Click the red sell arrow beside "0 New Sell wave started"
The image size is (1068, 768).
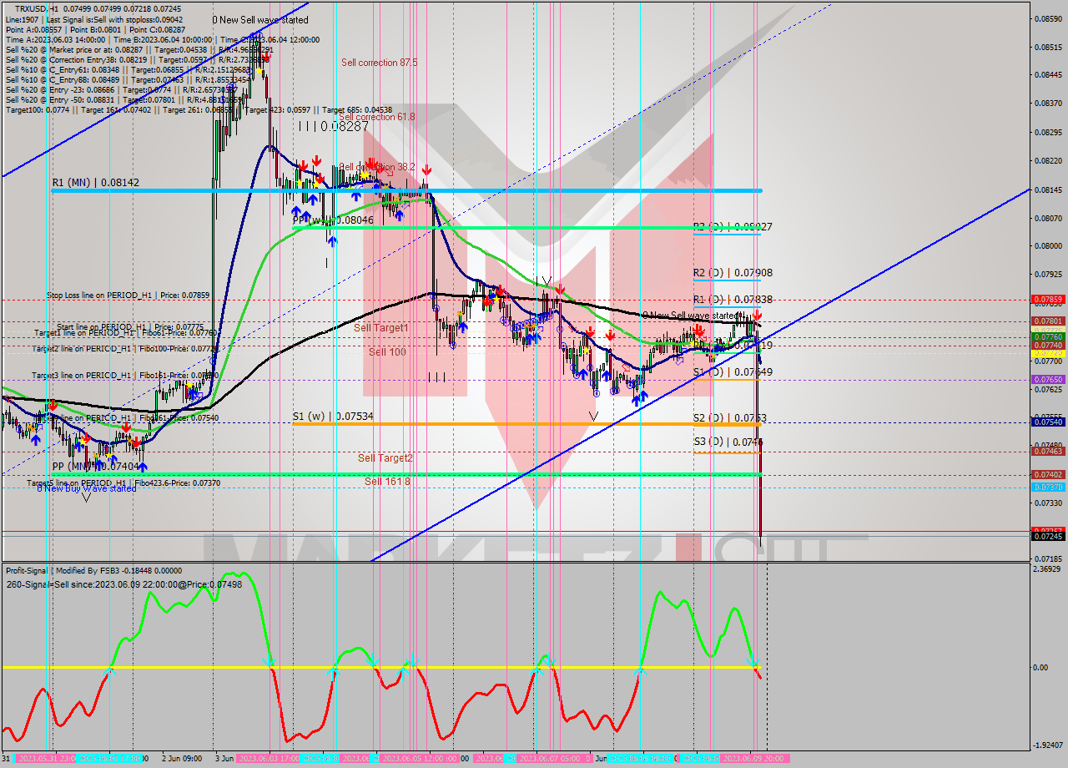(757, 316)
